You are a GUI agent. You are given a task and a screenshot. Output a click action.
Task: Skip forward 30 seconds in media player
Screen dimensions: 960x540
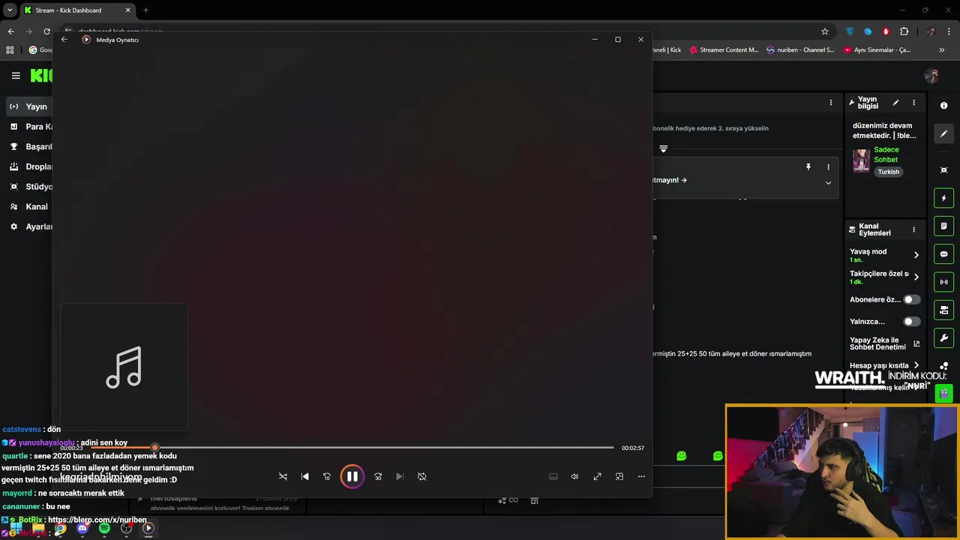point(378,476)
